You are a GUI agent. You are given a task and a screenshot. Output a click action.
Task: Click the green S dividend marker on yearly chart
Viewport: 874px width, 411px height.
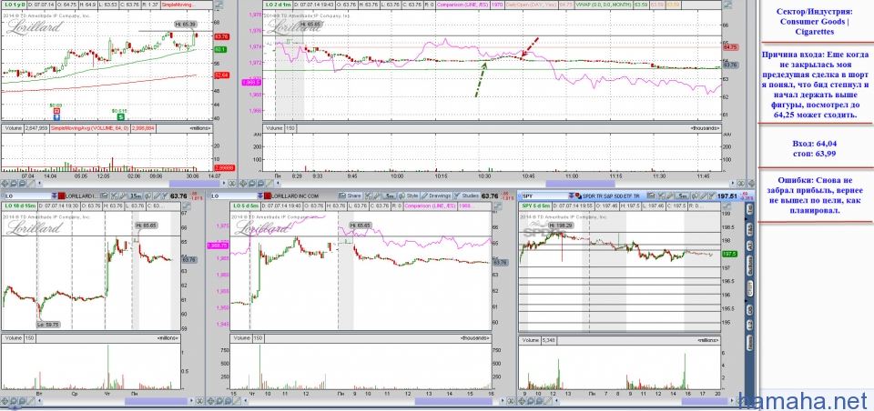pyautogui.click(x=119, y=116)
